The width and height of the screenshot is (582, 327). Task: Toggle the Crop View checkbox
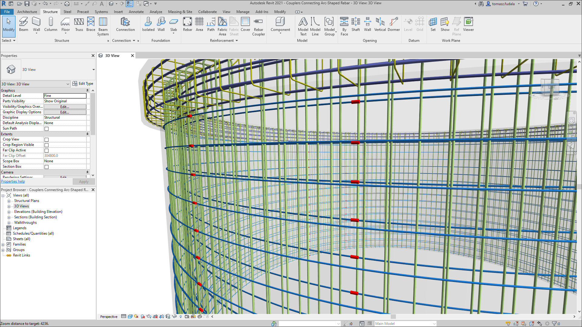point(47,140)
